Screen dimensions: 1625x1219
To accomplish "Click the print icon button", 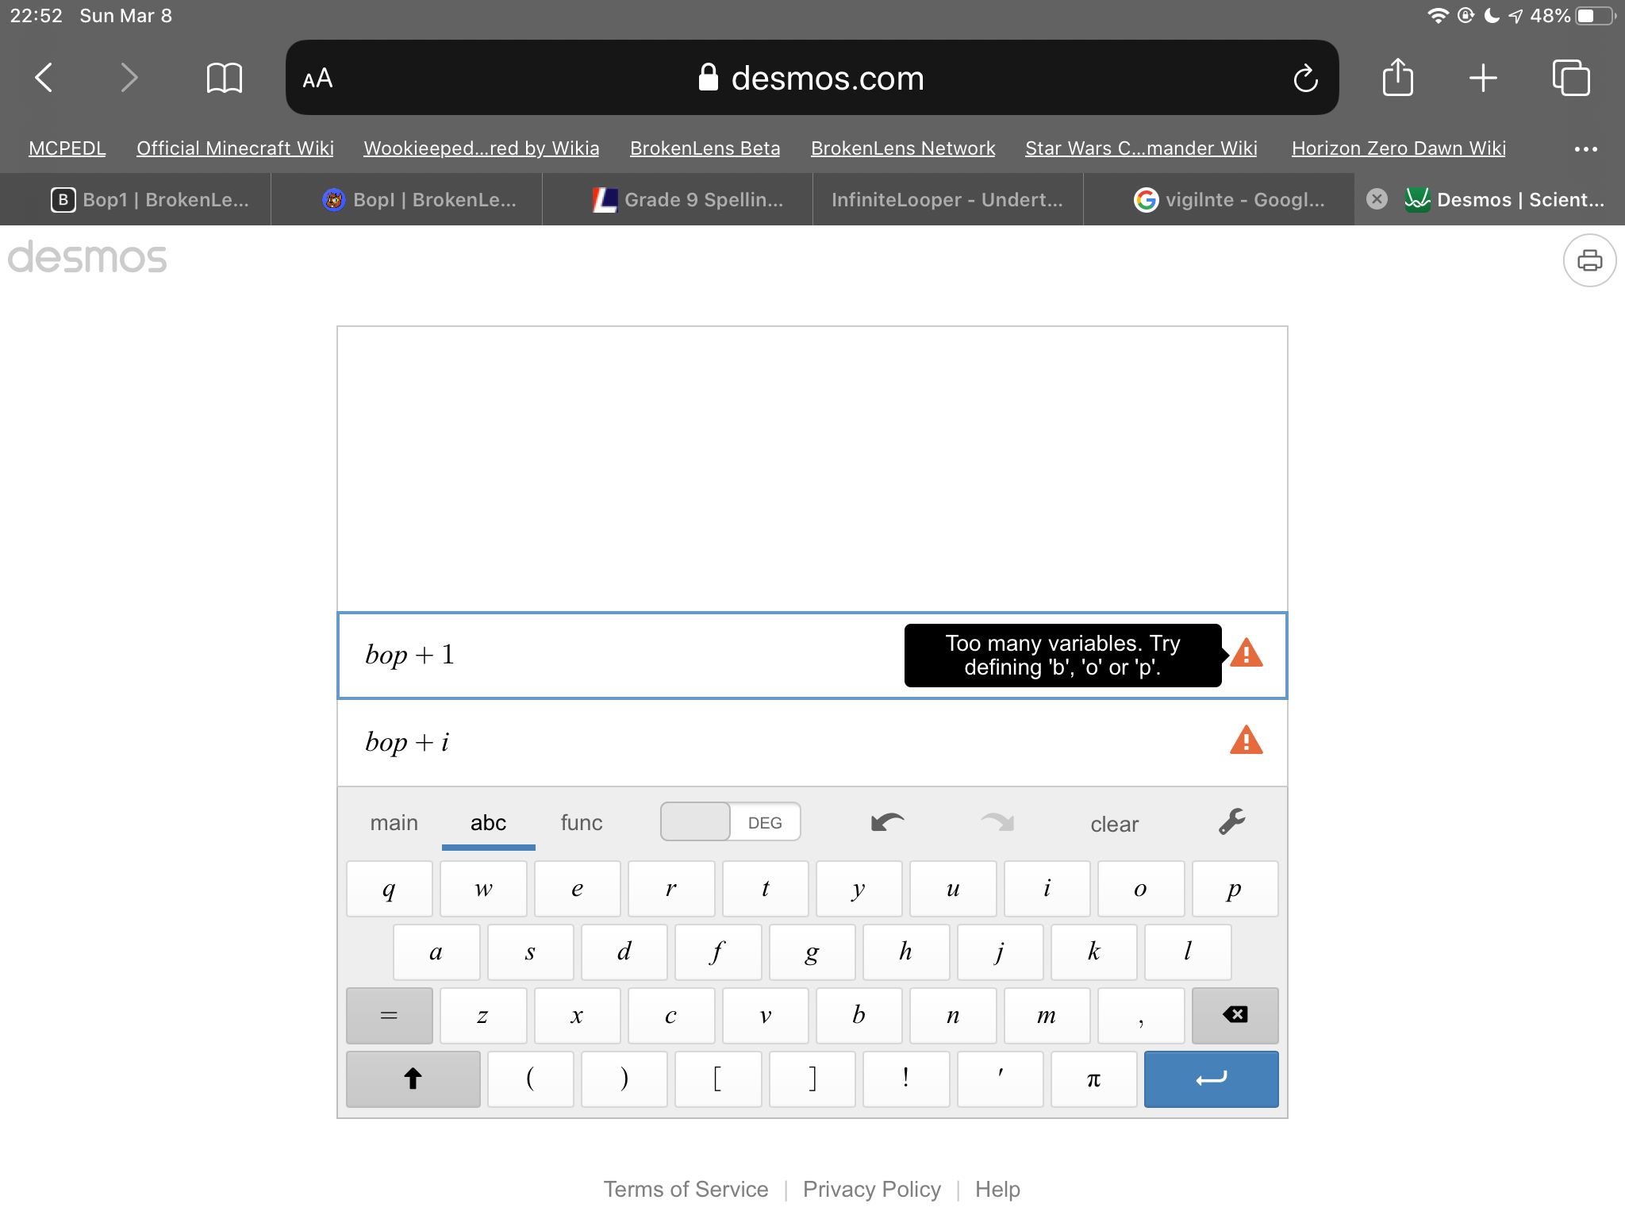I will pyautogui.click(x=1589, y=260).
